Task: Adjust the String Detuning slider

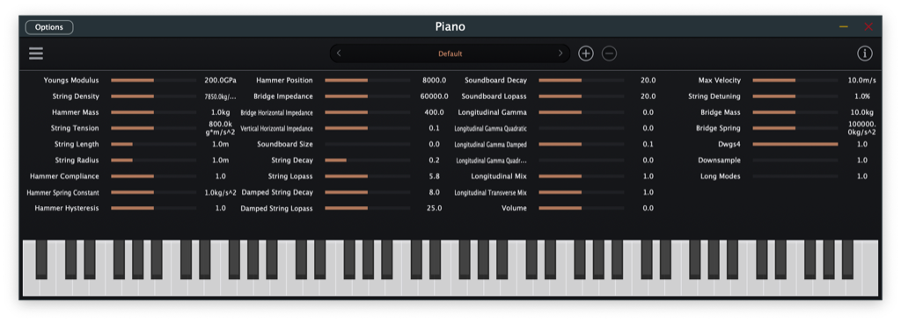Action: tap(795, 97)
